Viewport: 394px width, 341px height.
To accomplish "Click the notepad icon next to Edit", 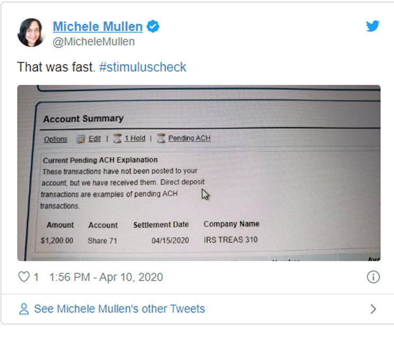I will (81, 139).
